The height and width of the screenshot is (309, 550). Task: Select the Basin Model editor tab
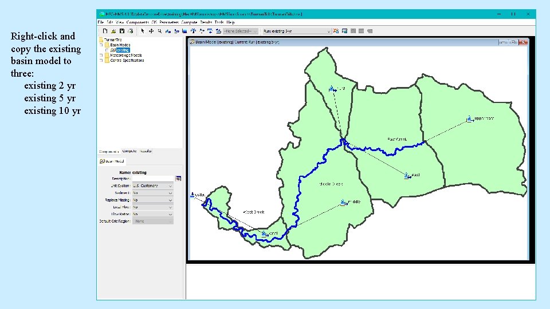[112, 161]
